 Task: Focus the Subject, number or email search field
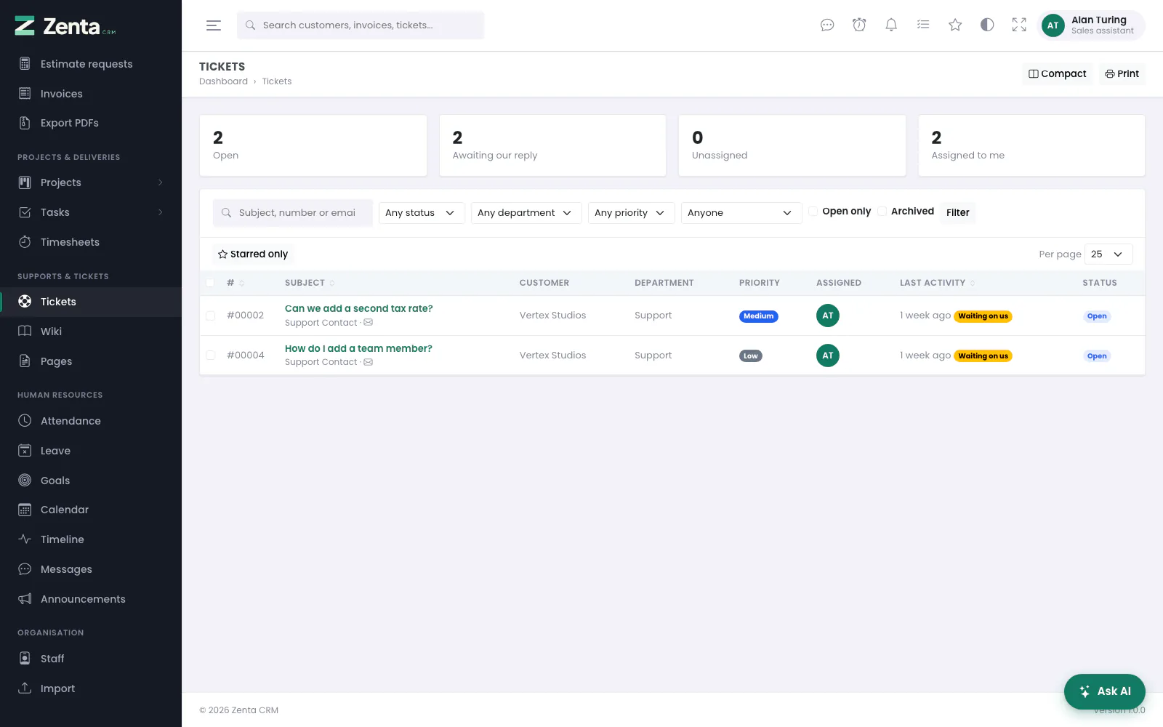[x=293, y=213]
